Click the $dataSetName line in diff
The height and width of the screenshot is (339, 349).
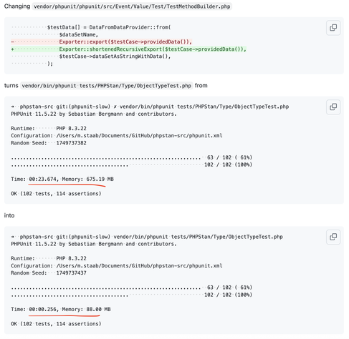coord(79,35)
